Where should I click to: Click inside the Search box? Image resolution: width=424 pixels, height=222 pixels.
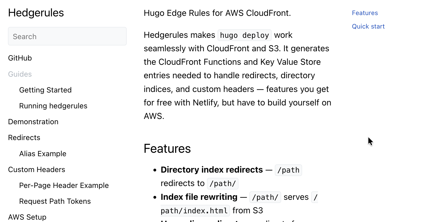tap(67, 36)
